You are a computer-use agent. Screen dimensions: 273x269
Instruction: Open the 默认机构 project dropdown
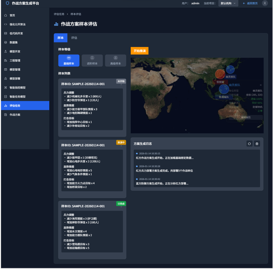228,3
